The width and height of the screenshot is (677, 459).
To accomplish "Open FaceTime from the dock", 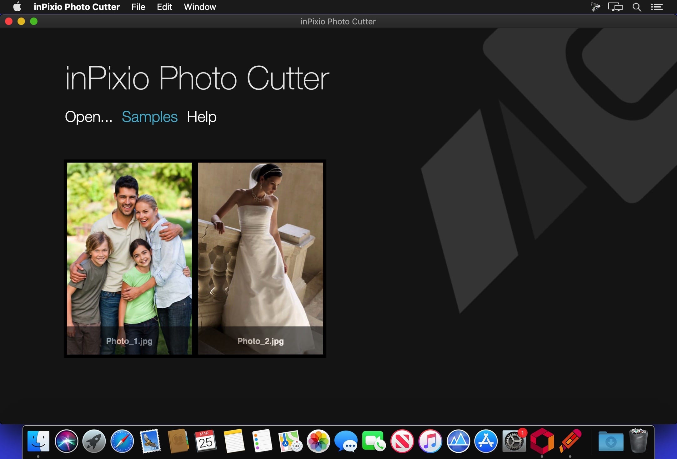I will 374,441.
